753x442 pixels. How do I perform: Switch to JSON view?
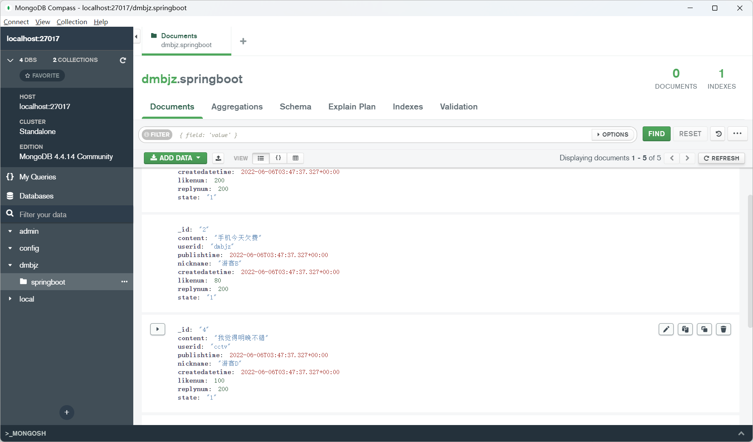coord(278,158)
